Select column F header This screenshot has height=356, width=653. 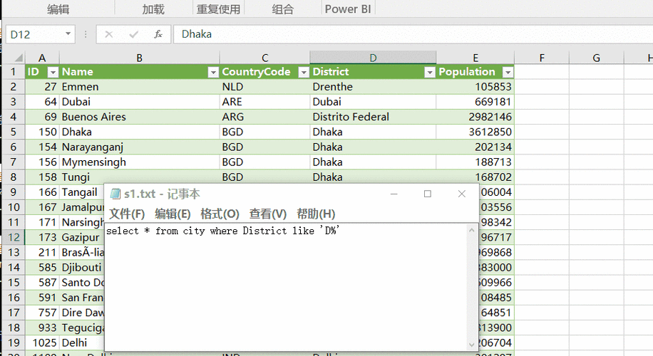click(x=542, y=58)
